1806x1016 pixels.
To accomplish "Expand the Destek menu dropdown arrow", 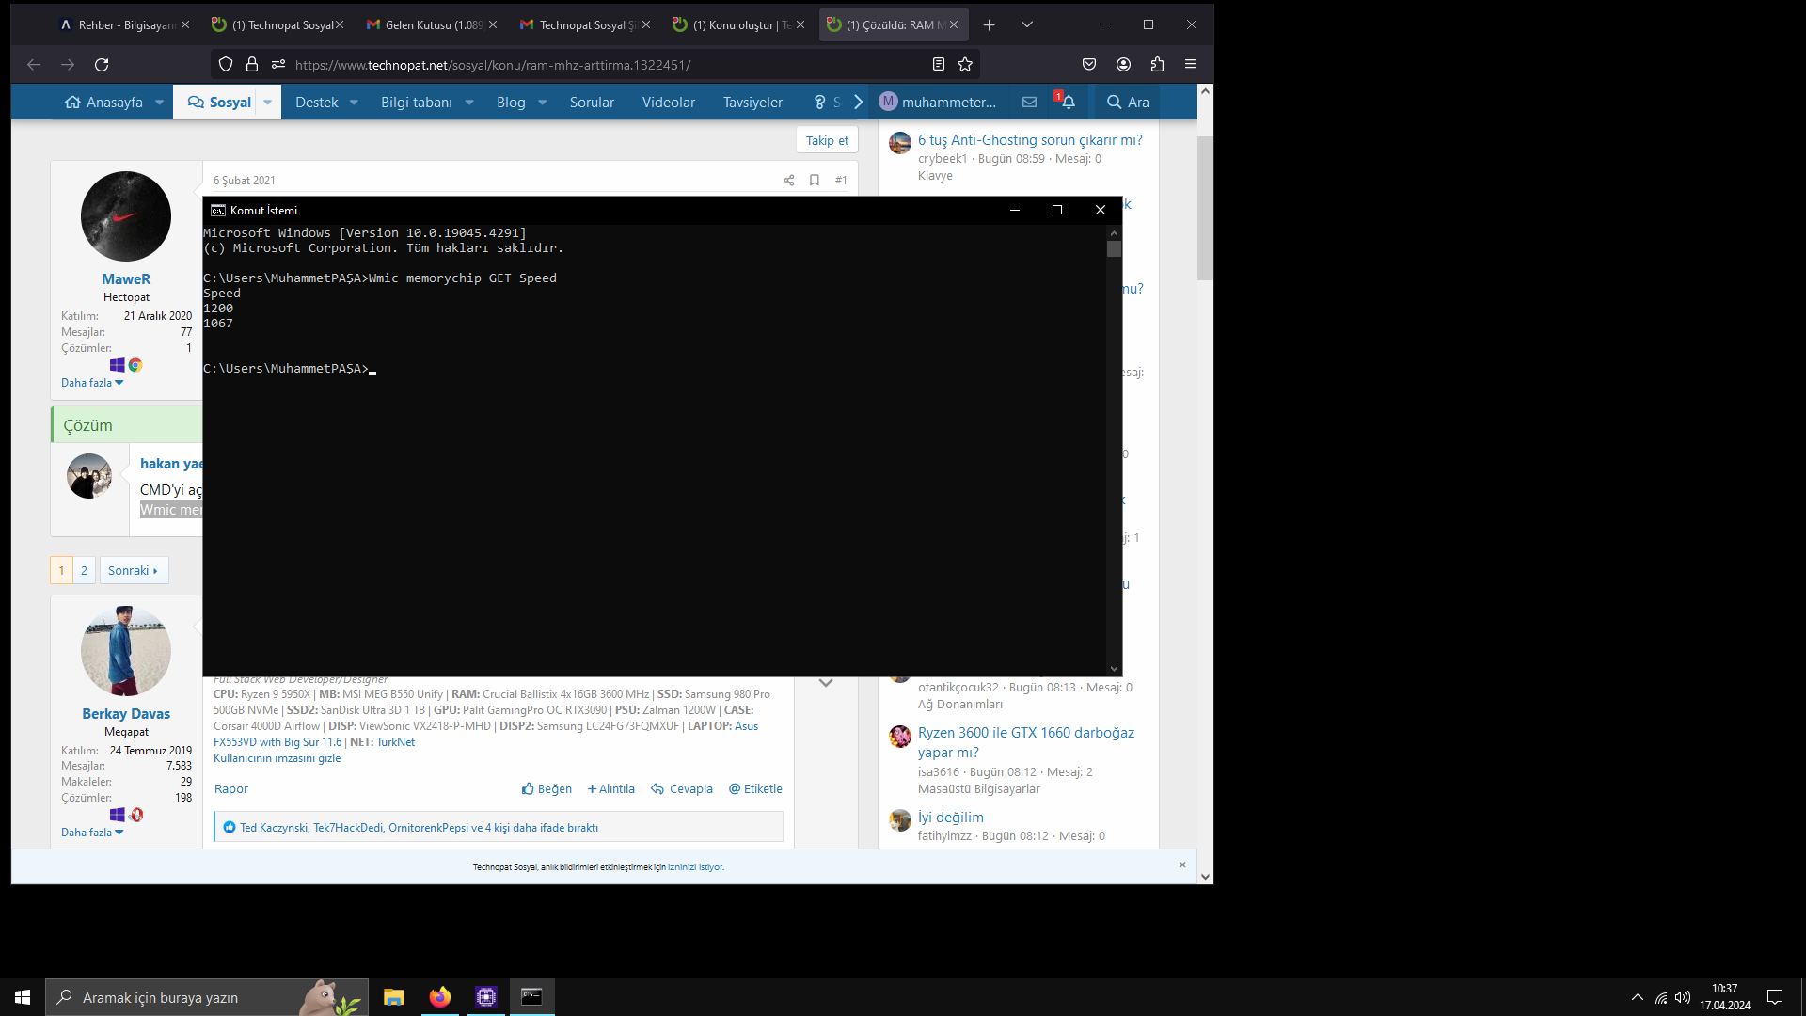I will (x=354, y=103).
